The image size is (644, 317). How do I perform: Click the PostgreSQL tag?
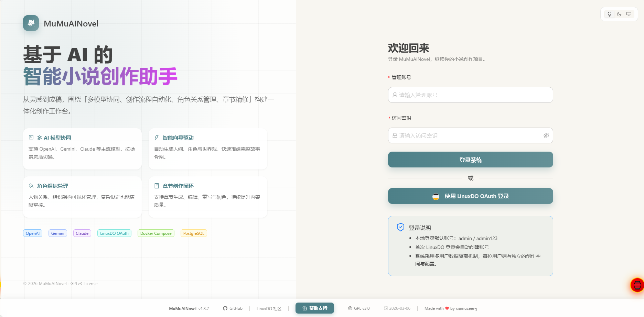pos(194,233)
